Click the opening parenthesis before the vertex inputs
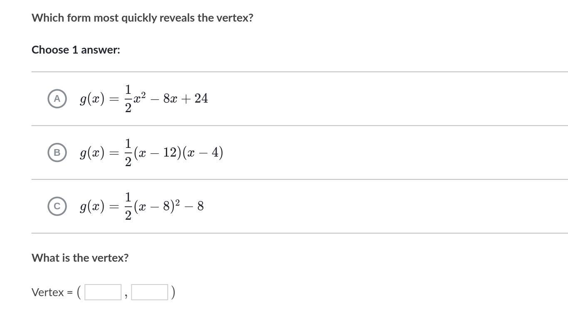 [79, 292]
